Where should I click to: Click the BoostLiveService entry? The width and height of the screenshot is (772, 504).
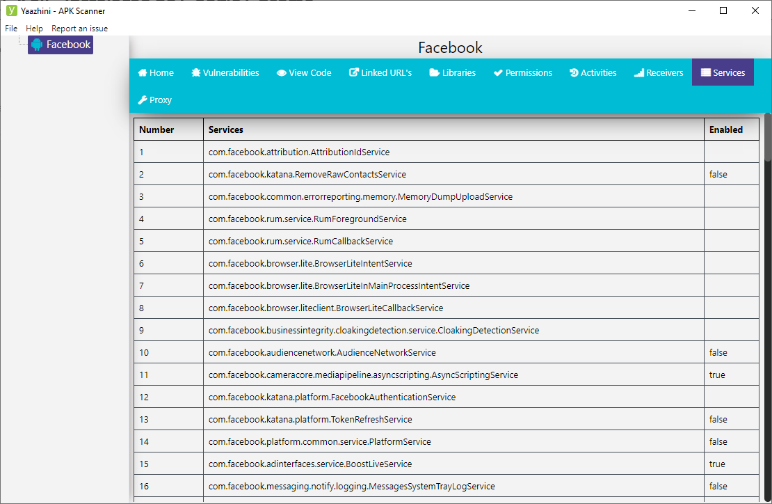click(310, 464)
